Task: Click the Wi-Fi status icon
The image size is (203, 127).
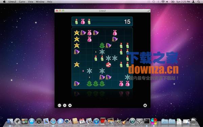Action: coord(163,2)
